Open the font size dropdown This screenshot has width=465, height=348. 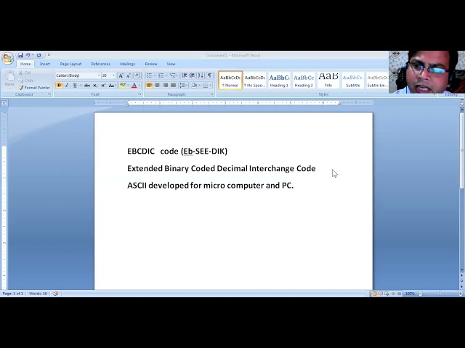click(x=113, y=75)
